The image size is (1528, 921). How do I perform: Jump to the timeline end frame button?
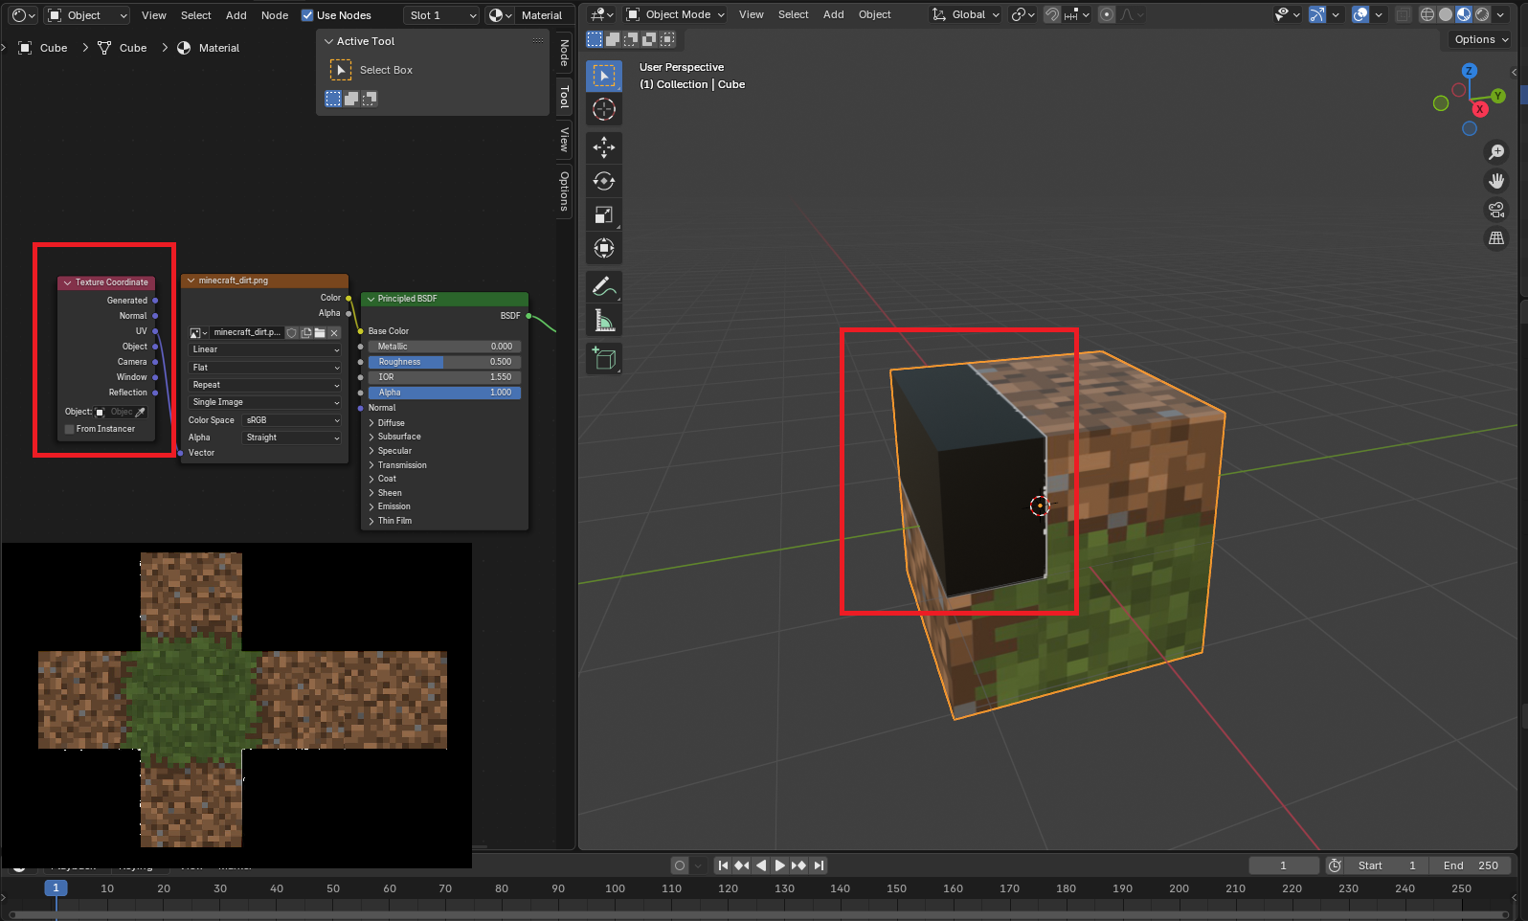coord(819,865)
